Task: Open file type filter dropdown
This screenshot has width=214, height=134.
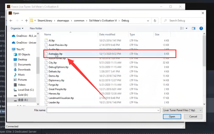Action: click(183, 110)
